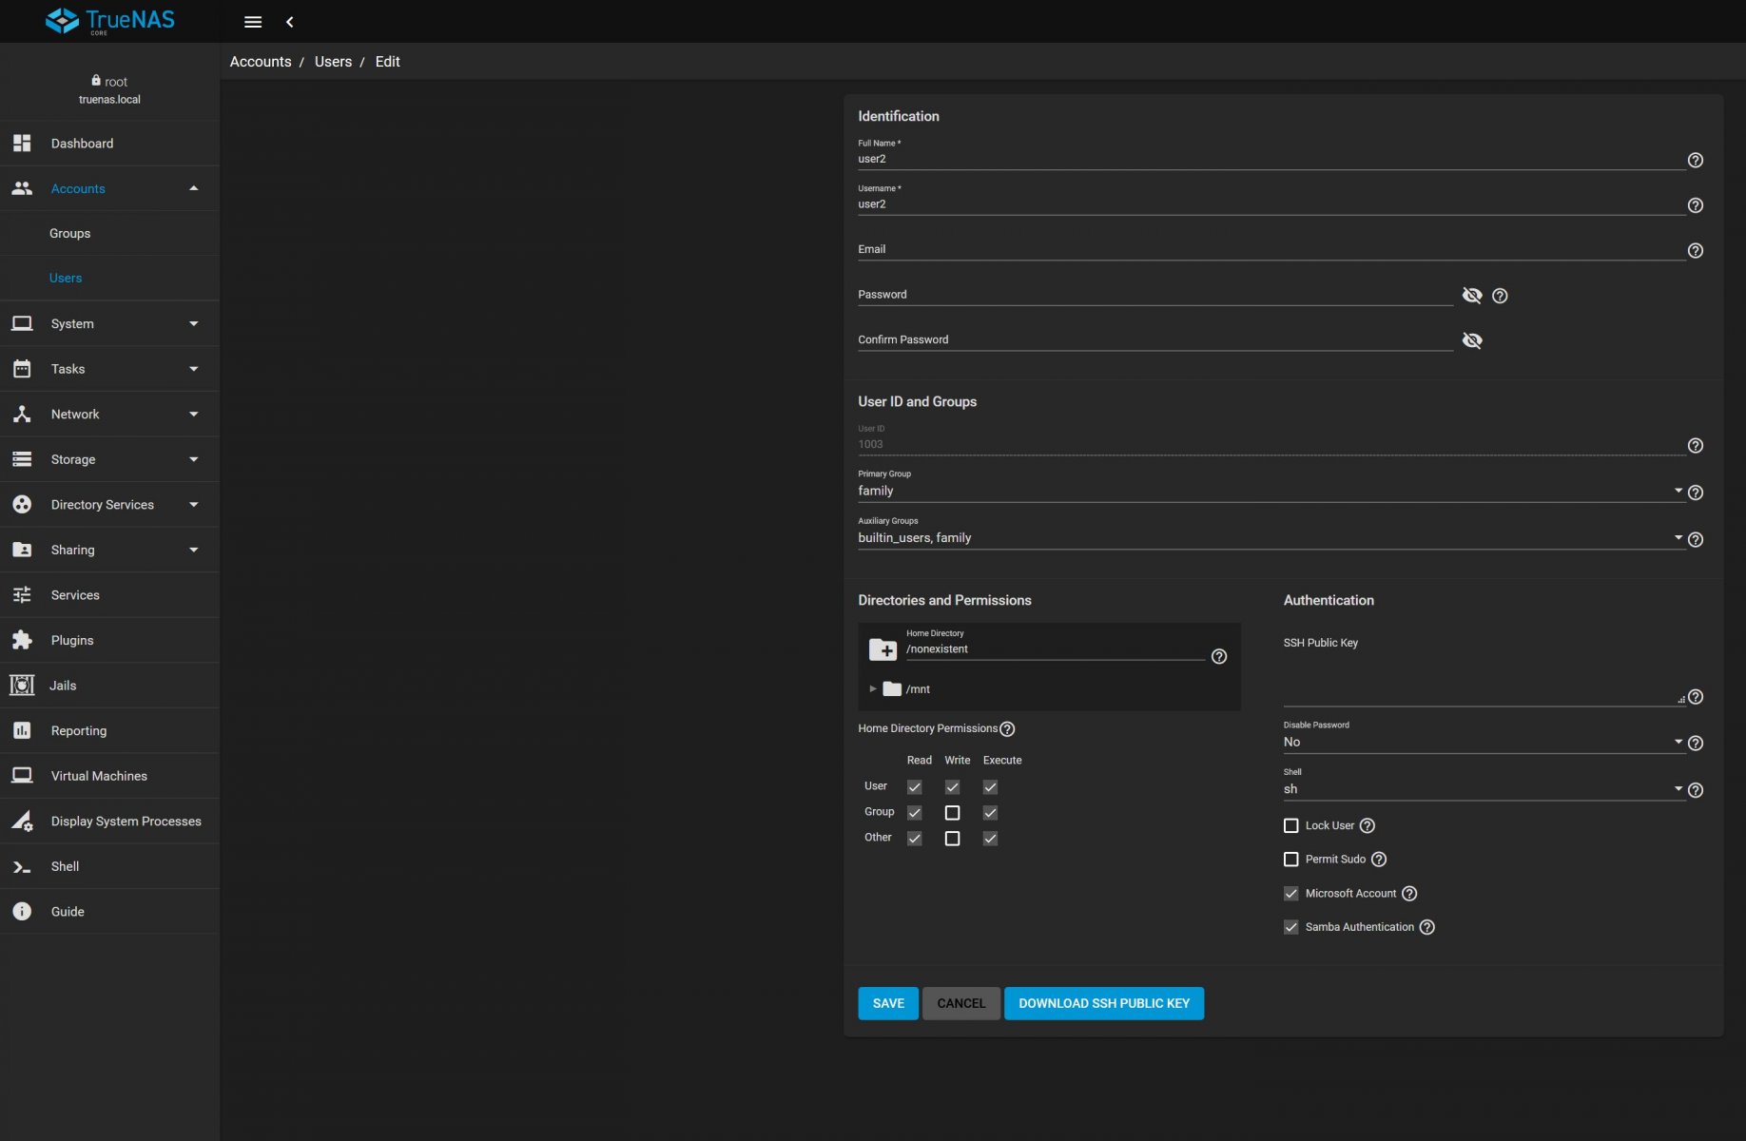Open help for Primary Group
This screenshot has width=1746, height=1141.
coord(1695,493)
